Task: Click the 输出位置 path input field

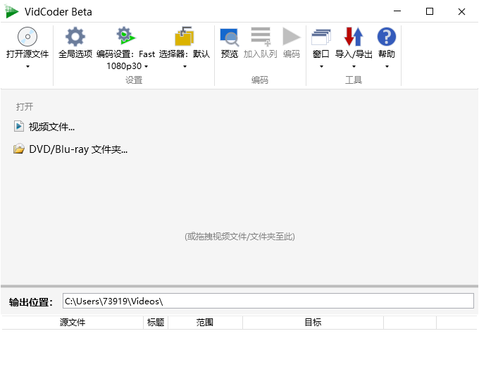Action: (x=268, y=301)
